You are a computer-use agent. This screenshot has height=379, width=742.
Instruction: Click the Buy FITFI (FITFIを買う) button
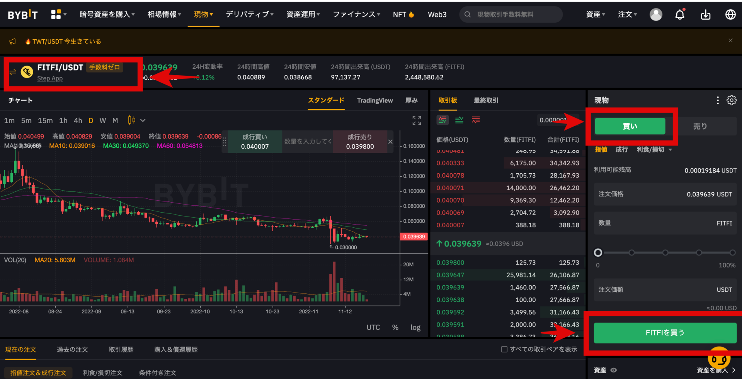click(x=665, y=333)
